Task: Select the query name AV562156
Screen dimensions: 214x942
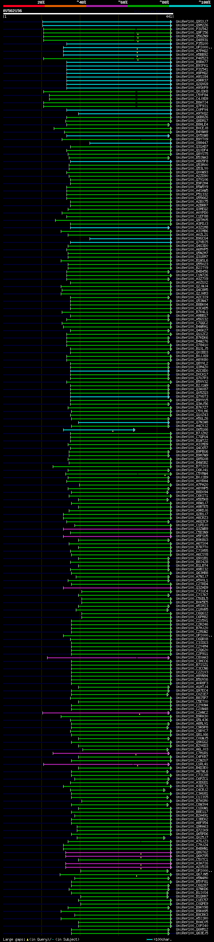Action: [12, 11]
